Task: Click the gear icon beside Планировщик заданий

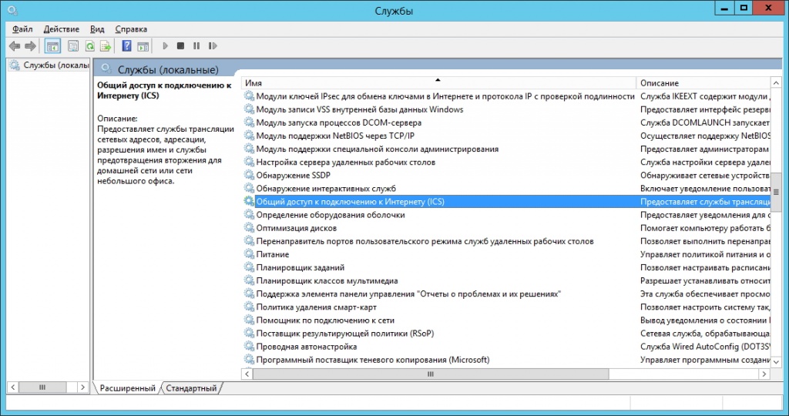Action: click(x=249, y=267)
